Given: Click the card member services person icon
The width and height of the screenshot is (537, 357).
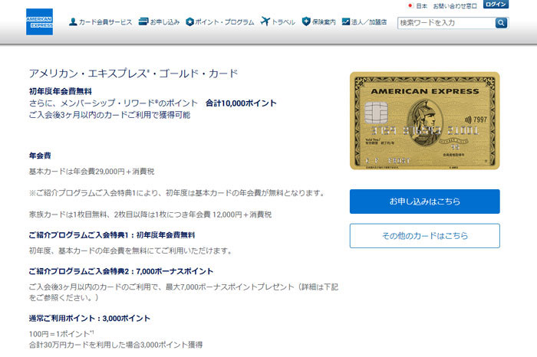Looking at the screenshot, I should point(73,22).
